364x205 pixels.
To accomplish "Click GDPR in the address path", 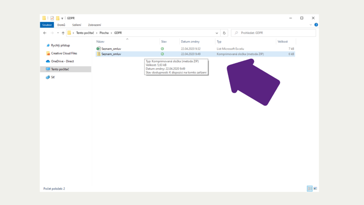I will 118,33.
